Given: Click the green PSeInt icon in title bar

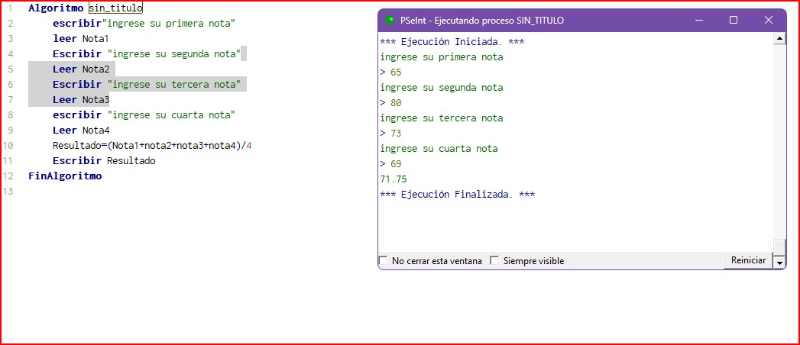Looking at the screenshot, I should click(390, 21).
